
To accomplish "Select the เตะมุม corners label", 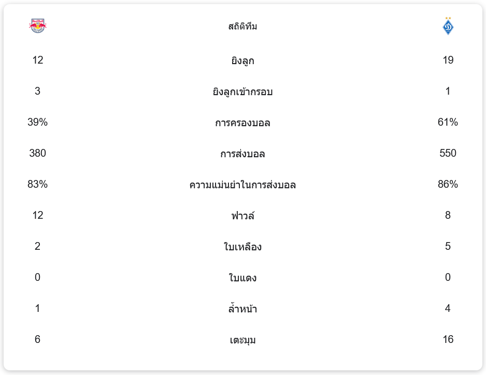I will point(242,340).
